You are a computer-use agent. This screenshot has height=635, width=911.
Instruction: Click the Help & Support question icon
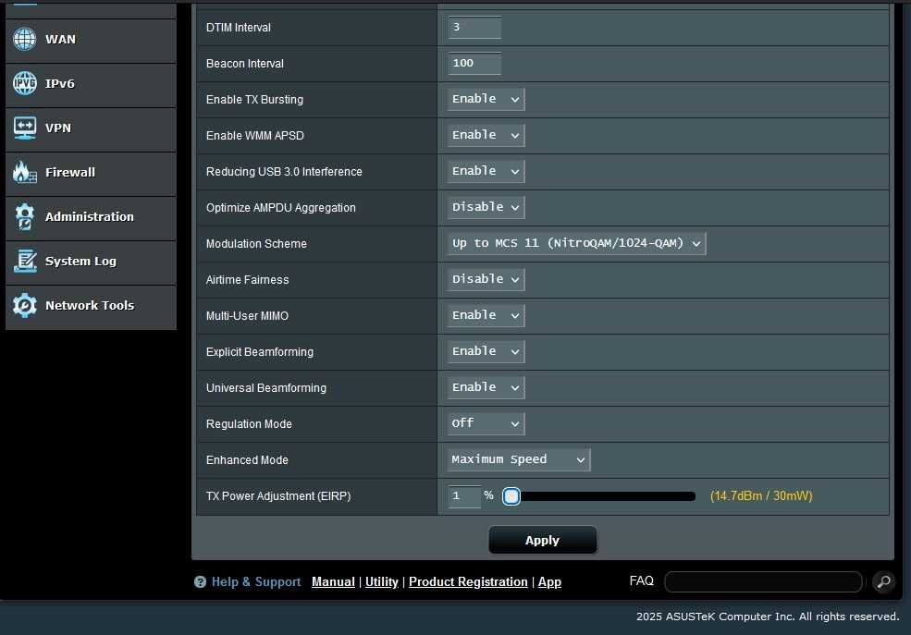pos(200,581)
